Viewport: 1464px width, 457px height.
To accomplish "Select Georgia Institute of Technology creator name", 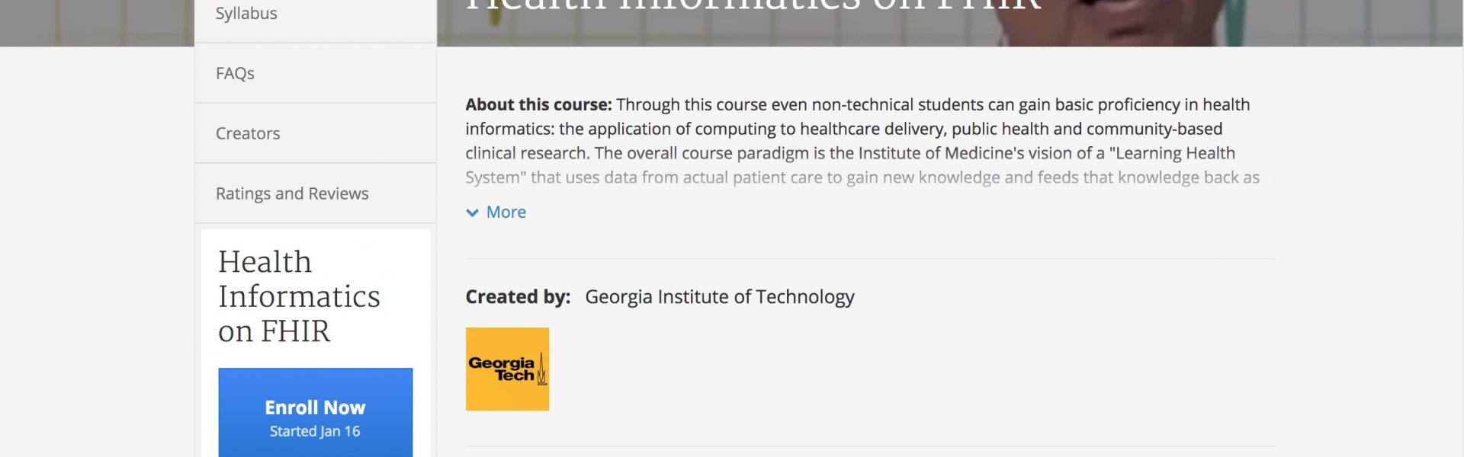I will [x=719, y=296].
